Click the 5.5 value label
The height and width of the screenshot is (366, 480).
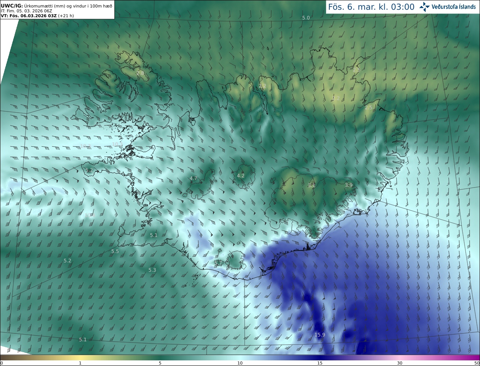pyautogui.click(x=115, y=251)
